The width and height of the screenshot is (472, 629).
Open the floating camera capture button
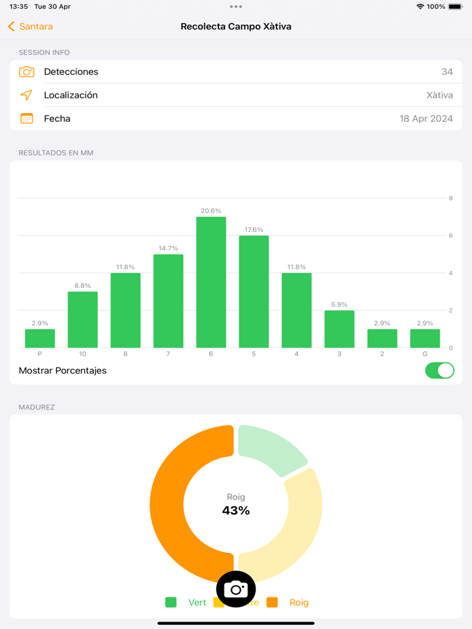(x=236, y=589)
